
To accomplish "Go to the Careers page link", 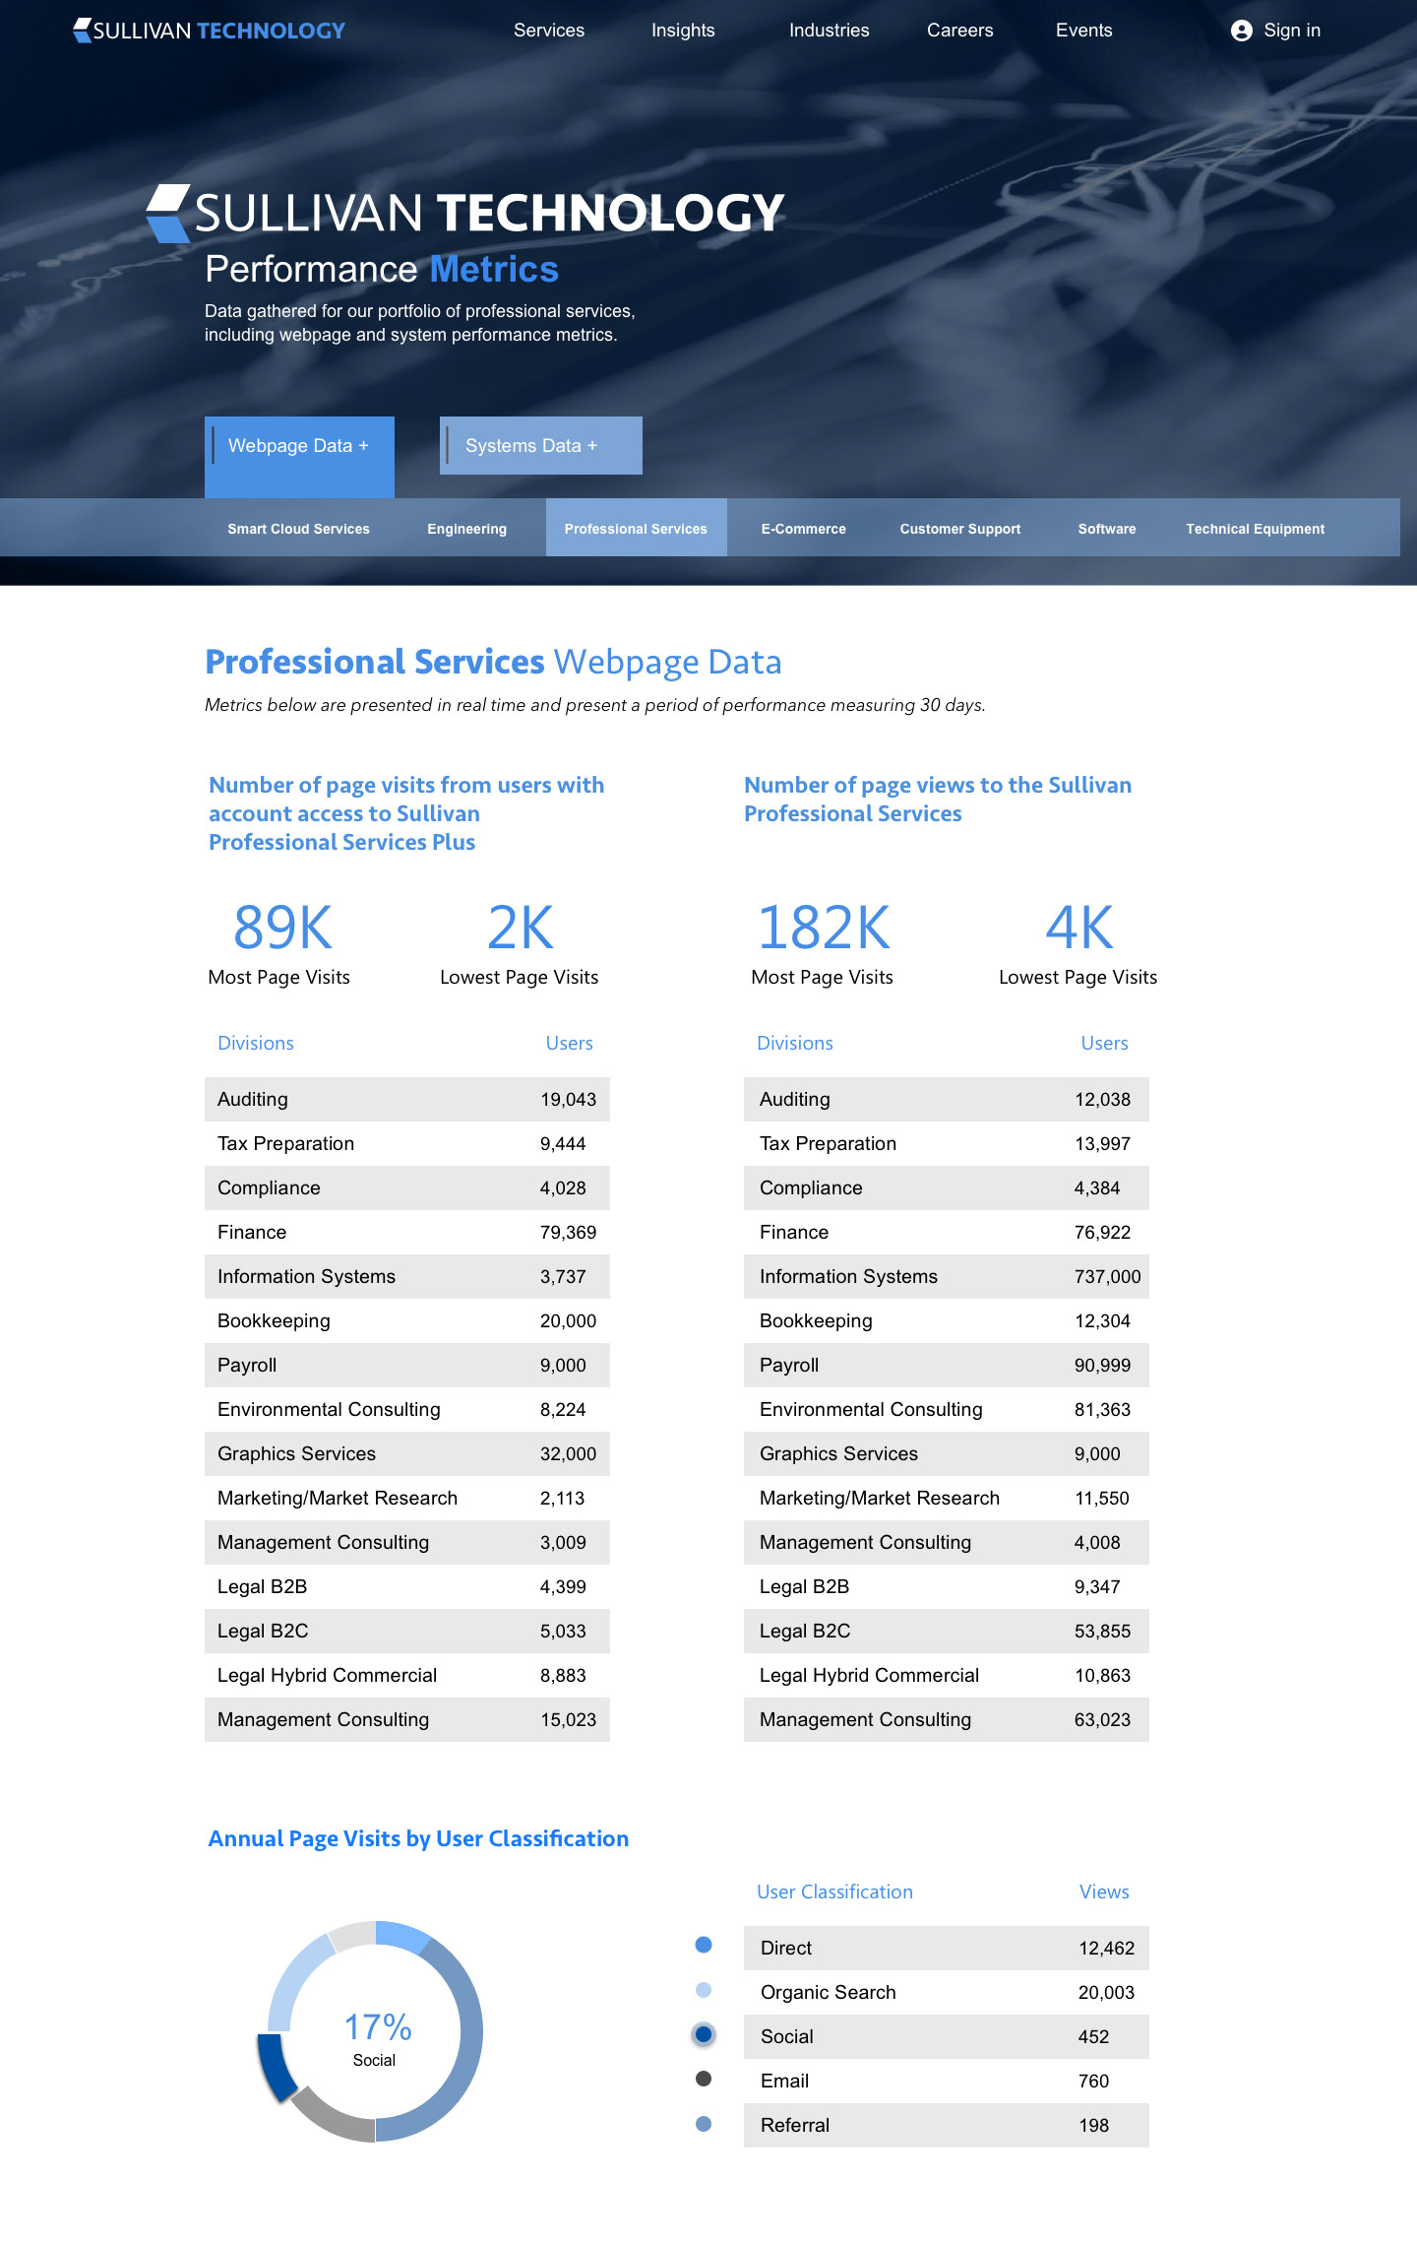I will tap(959, 31).
